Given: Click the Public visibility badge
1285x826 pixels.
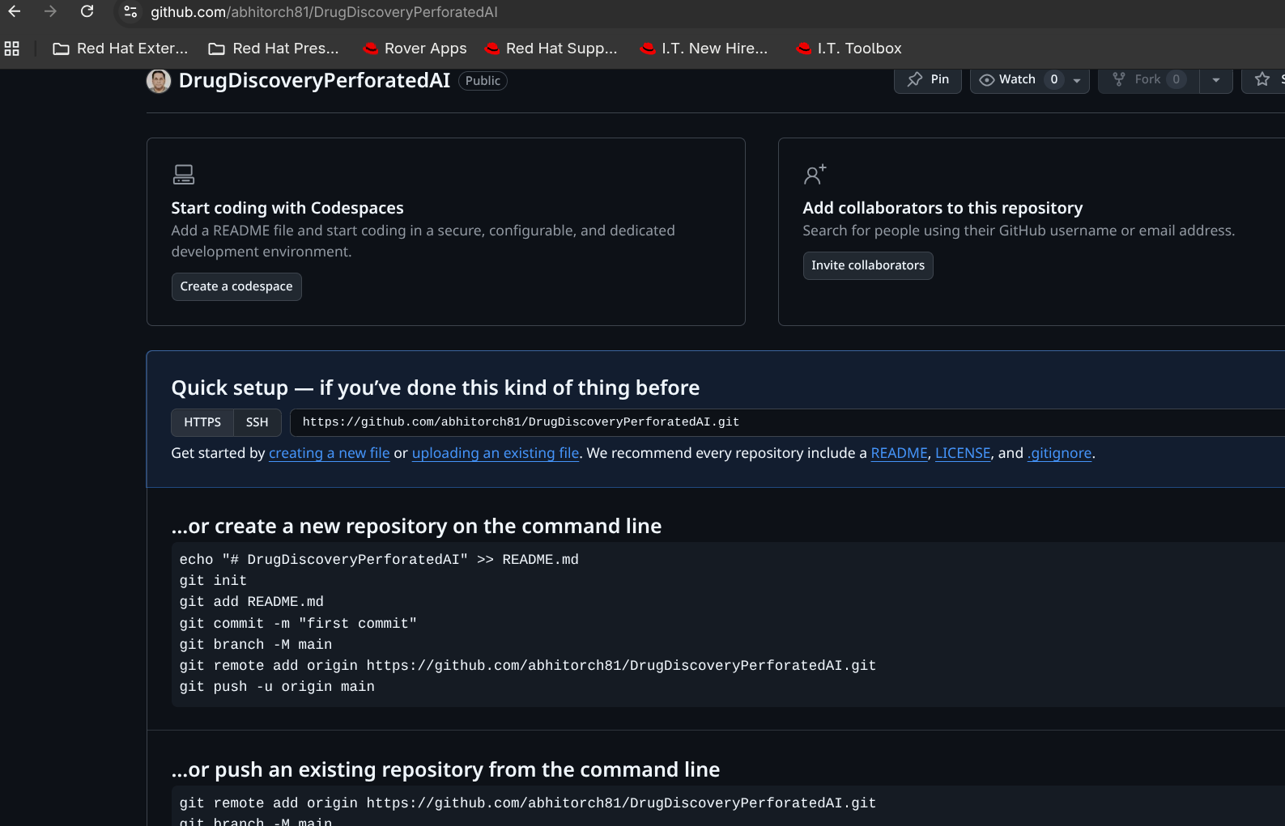Looking at the screenshot, I should [x=483, y=81].
